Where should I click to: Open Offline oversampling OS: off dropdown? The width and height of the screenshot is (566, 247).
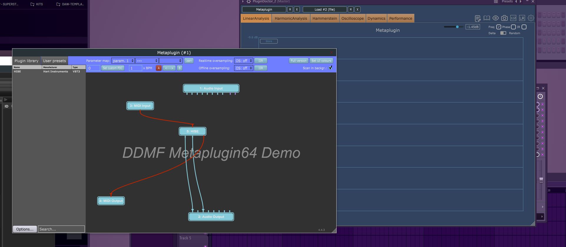tap(244, 68)
